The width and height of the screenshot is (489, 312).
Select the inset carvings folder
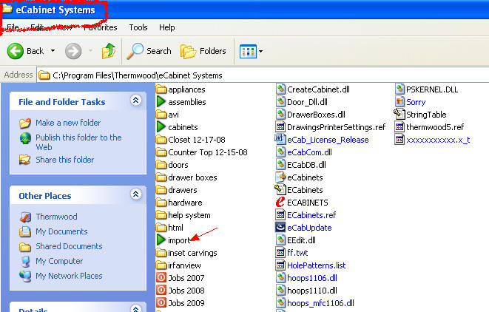(186, 253)
